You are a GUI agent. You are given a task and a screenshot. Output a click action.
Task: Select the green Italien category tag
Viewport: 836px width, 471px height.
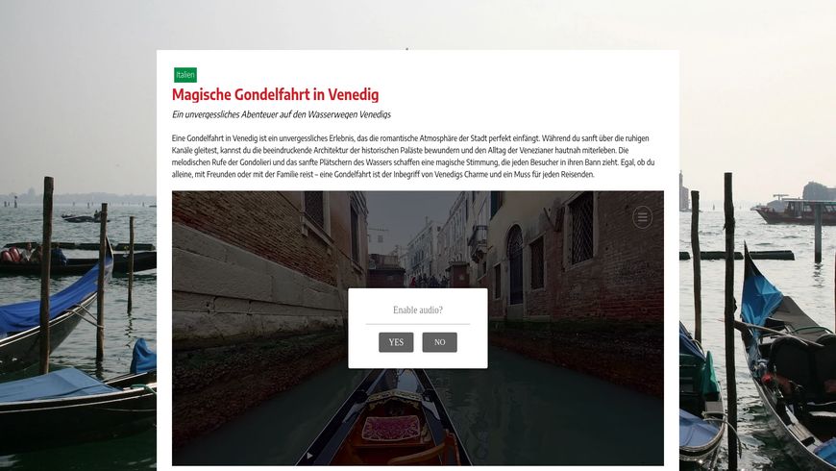[x=185, y=75]
